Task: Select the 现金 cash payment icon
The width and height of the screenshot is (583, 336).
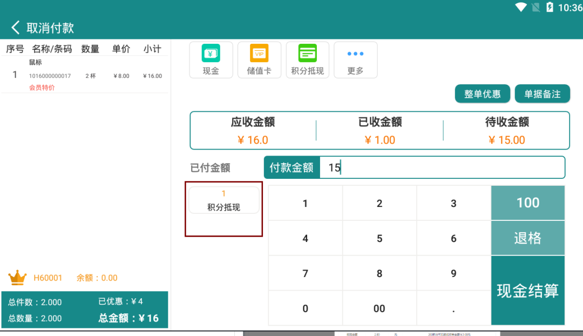Action: (211, 59)
